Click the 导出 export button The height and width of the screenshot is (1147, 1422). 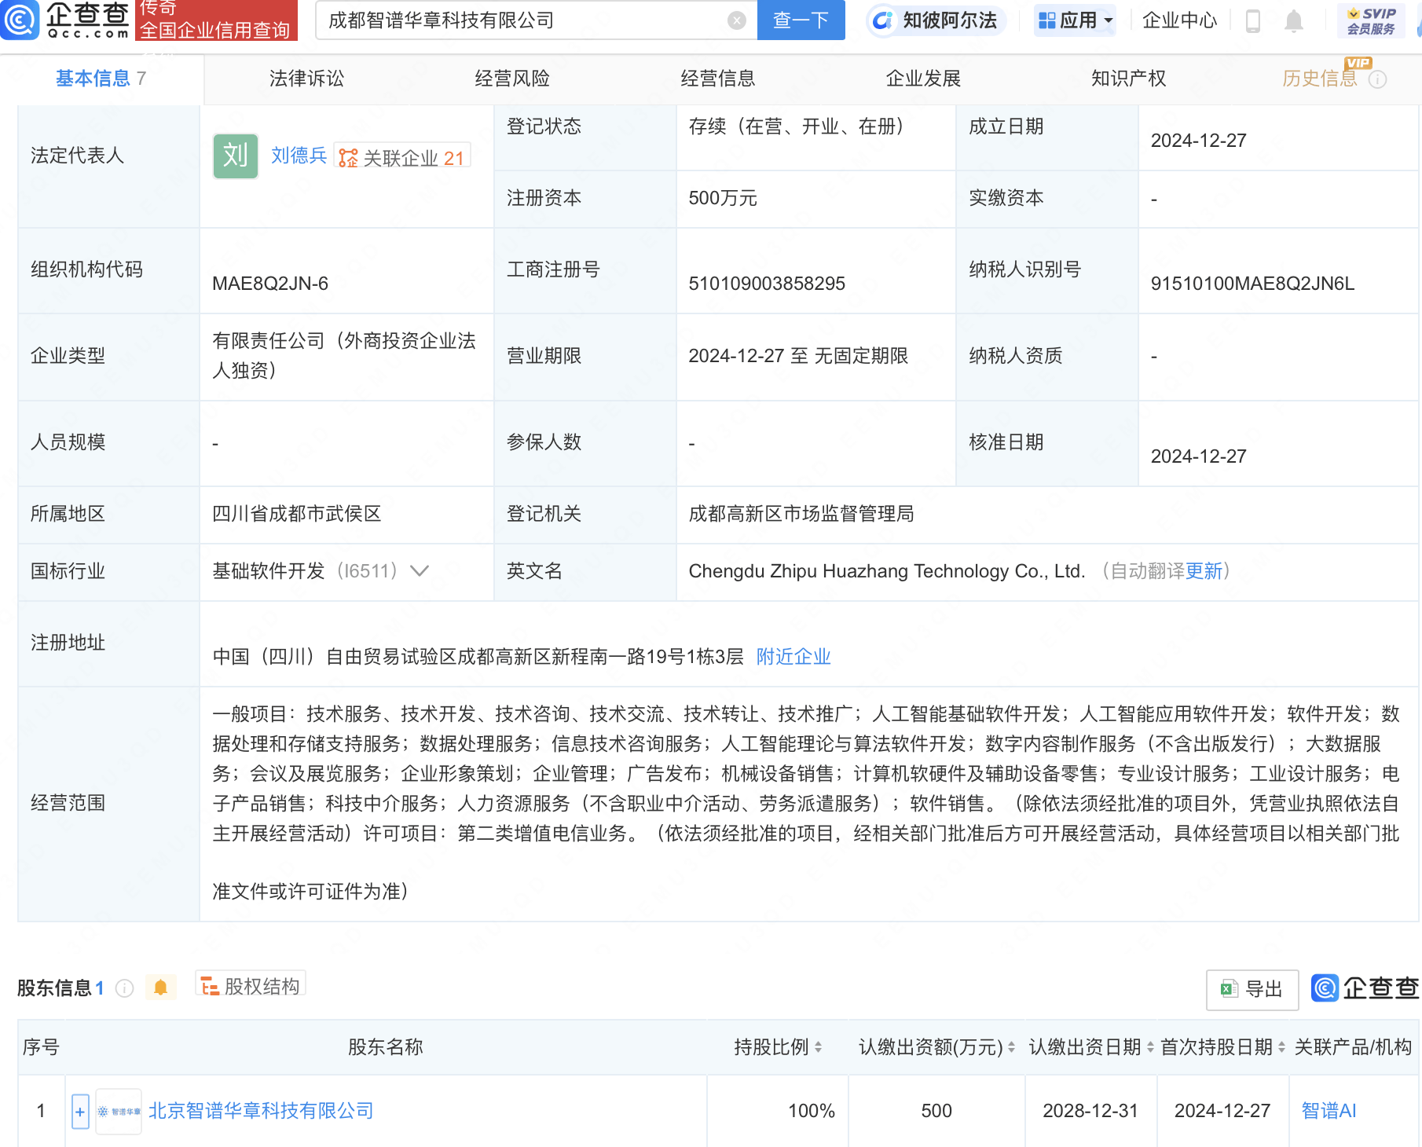pos(1252,989)
